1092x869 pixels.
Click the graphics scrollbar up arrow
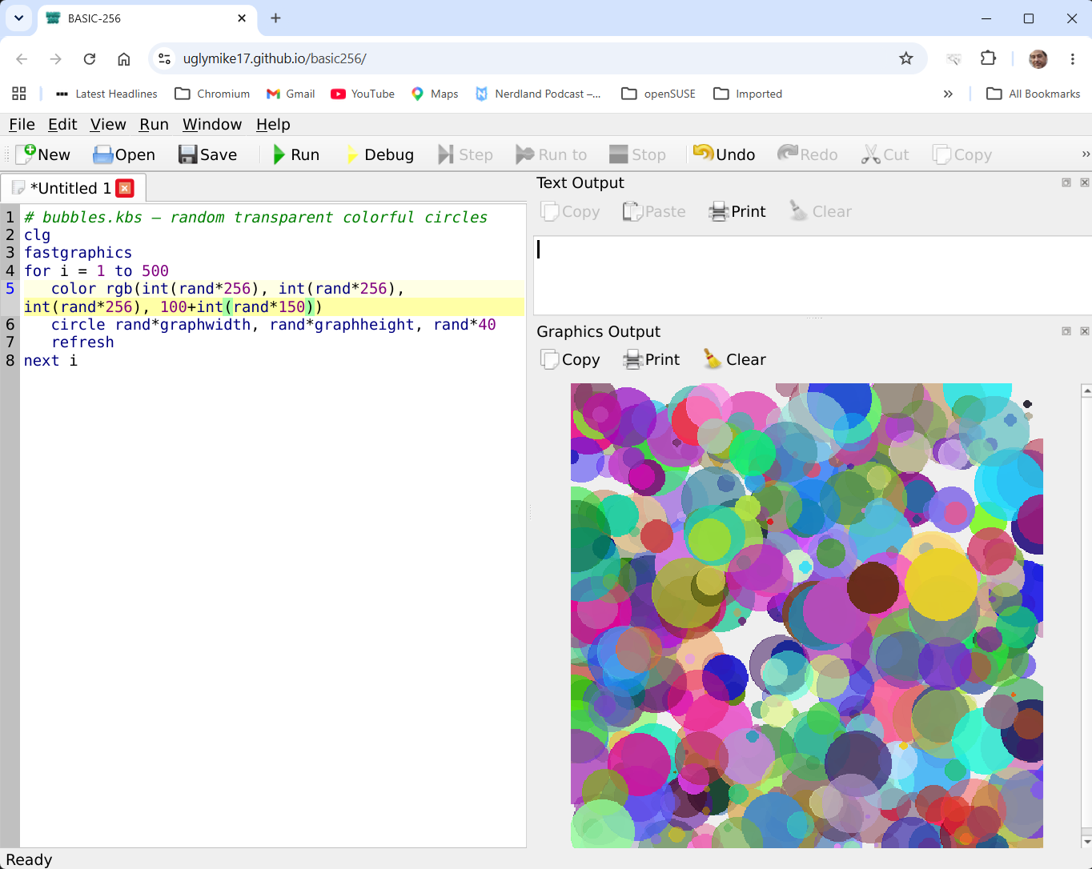(1086, 390)
